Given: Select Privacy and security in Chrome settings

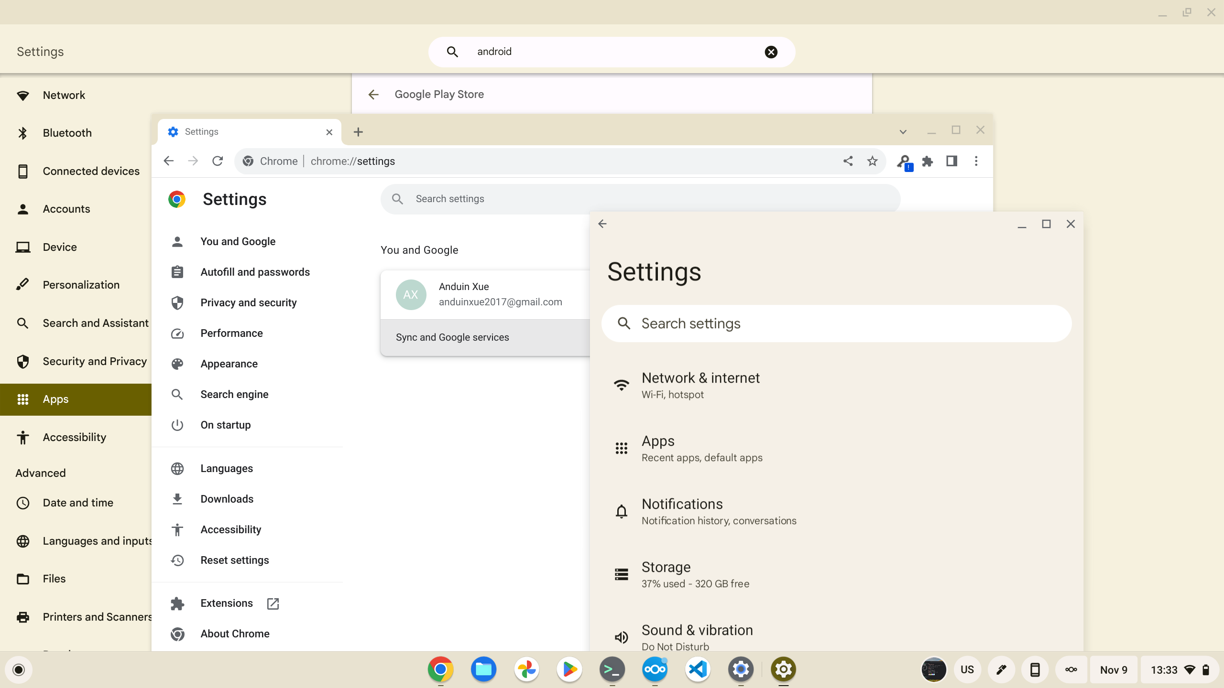Looking at the screenshot, I should [x=248, y=302].
